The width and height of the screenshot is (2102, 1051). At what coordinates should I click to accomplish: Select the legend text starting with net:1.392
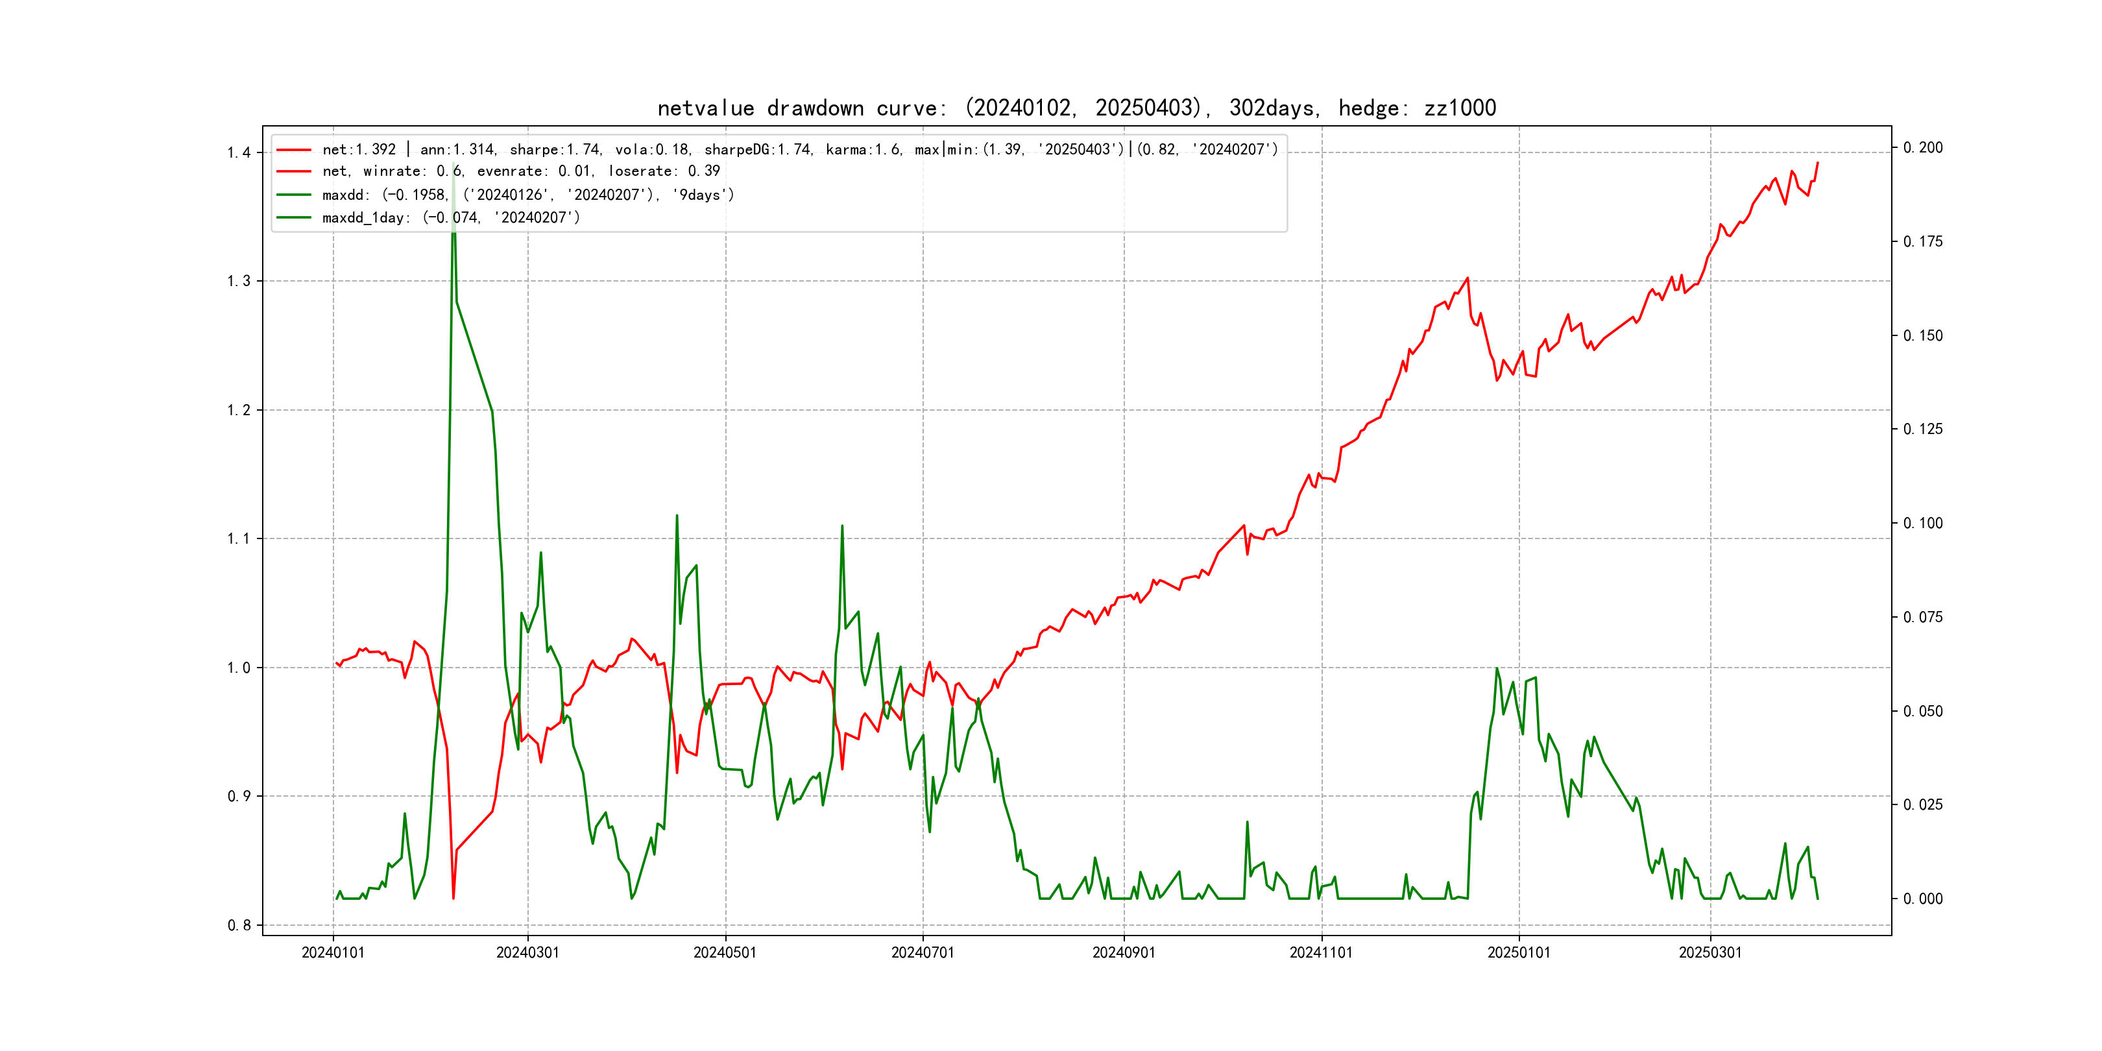coord(800,149)
